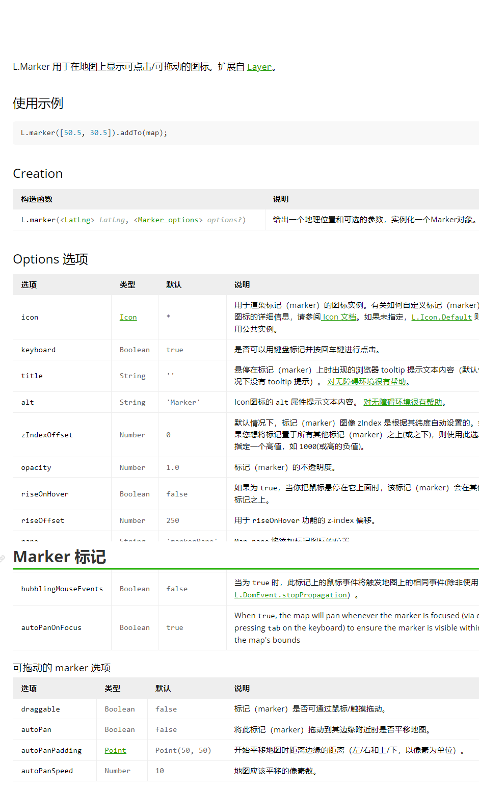The width and height of the screenshot is (479, 789).
Task: Click the description 是否可以用键盘标记并按回车键进行点击
Action: (307, 350)
